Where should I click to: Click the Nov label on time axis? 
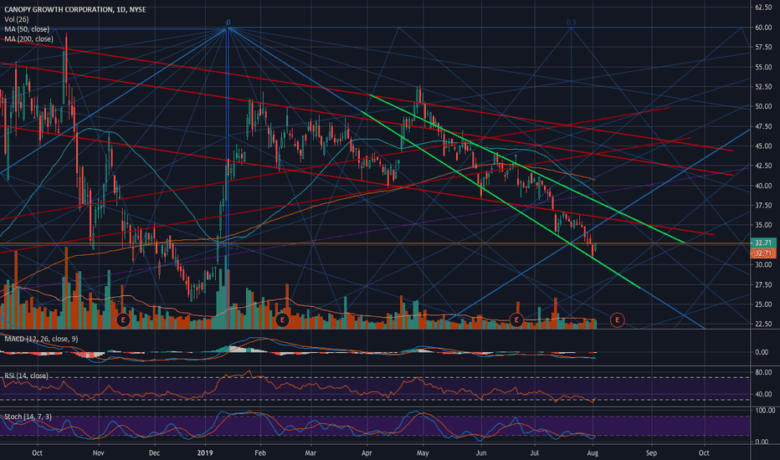pos(98,453)
